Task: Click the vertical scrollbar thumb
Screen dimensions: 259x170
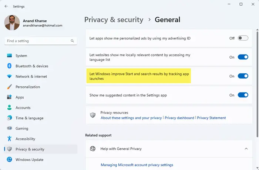Action: (258, 84)
